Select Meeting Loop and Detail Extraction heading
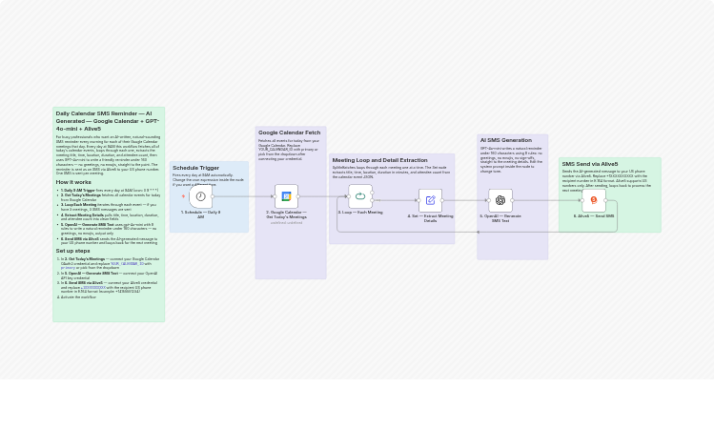Screen dimensions: 714x429 click(x=379, y=160)
